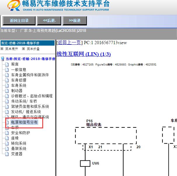Click the page icon beside 悬架系统
This screenshot has height=176, width=177.
point(7,149)
